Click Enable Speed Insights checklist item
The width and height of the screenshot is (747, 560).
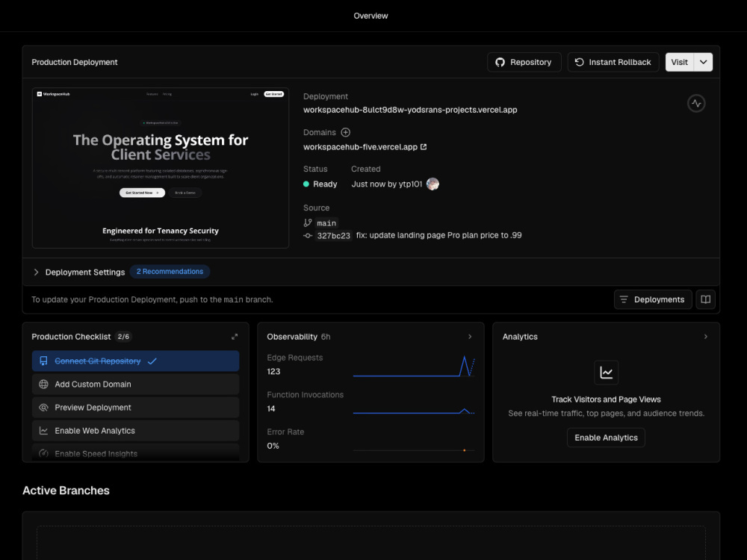pyautogui.click(x=135, y=452)
